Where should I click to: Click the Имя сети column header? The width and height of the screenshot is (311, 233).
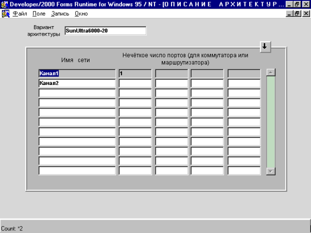(x=76, y=60)
